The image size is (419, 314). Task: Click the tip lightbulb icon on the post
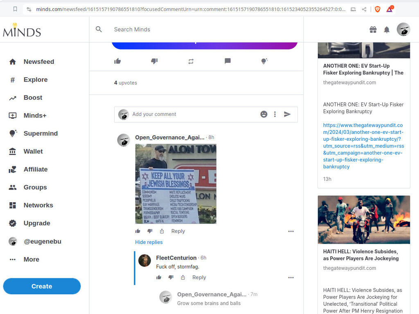tap(264, 61)
